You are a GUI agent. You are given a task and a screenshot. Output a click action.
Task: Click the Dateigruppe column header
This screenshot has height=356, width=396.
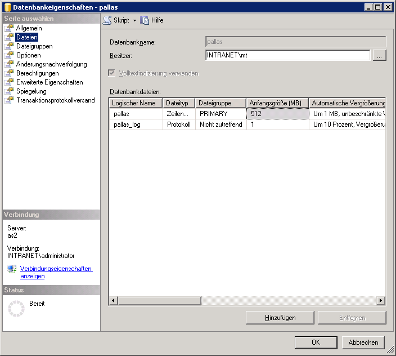click(220, 103)
